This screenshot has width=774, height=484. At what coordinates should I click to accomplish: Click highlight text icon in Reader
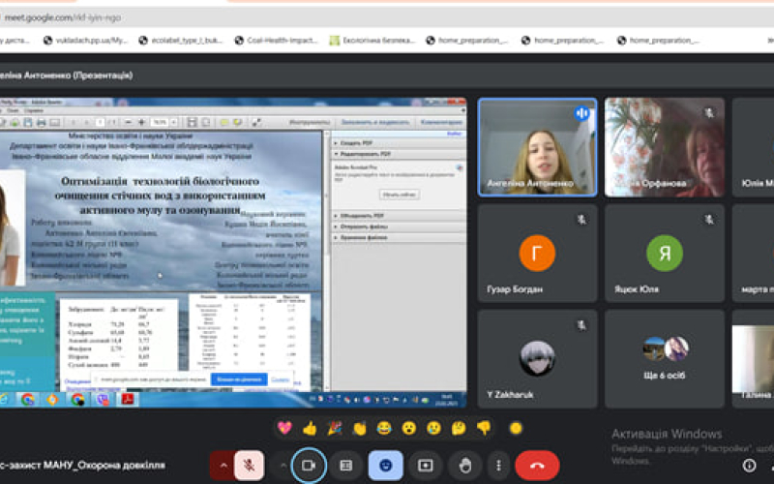coord(238,122)
